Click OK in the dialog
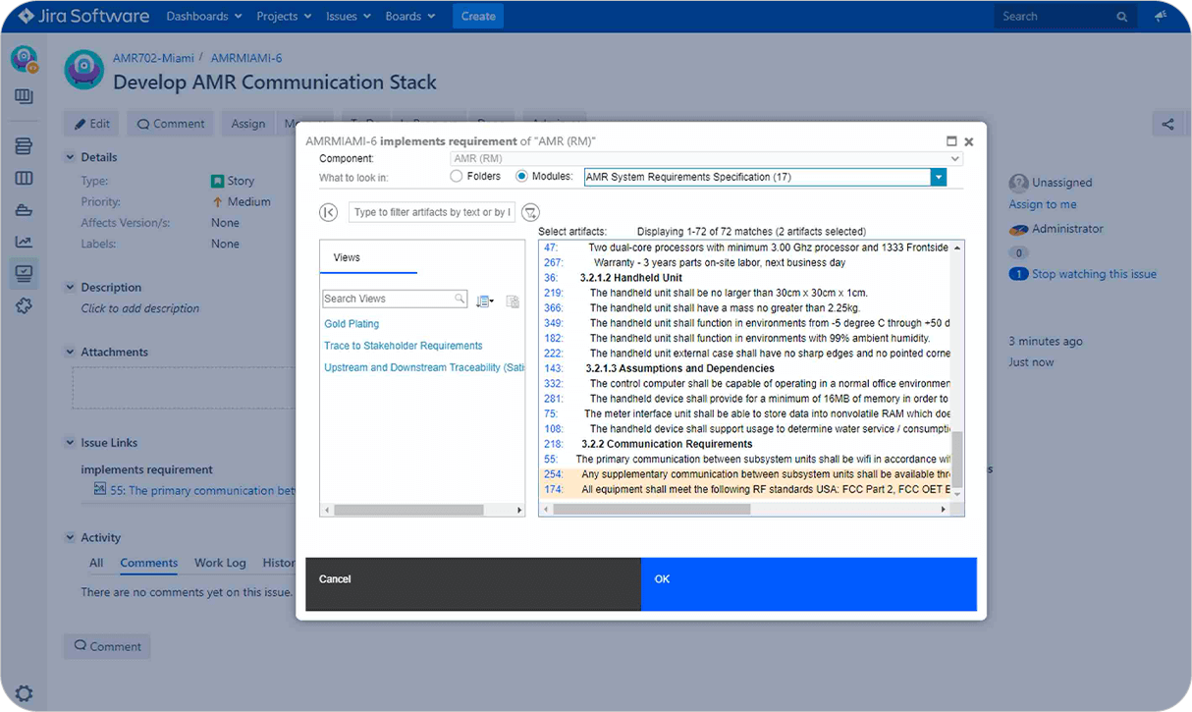 [x=809, y=584]
